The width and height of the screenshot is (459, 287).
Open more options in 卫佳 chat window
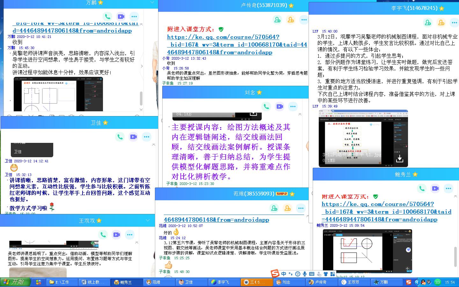tap(147, 137)
